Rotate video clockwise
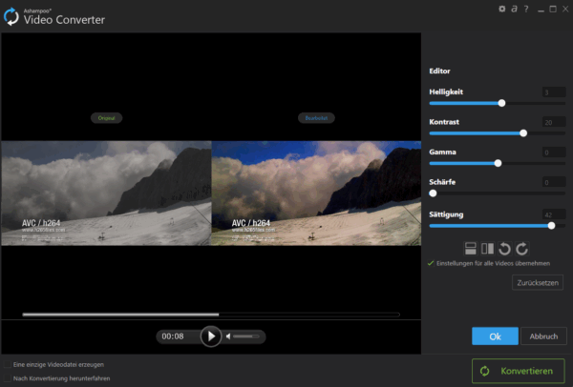The image size is (573, 387). point(521,249)
